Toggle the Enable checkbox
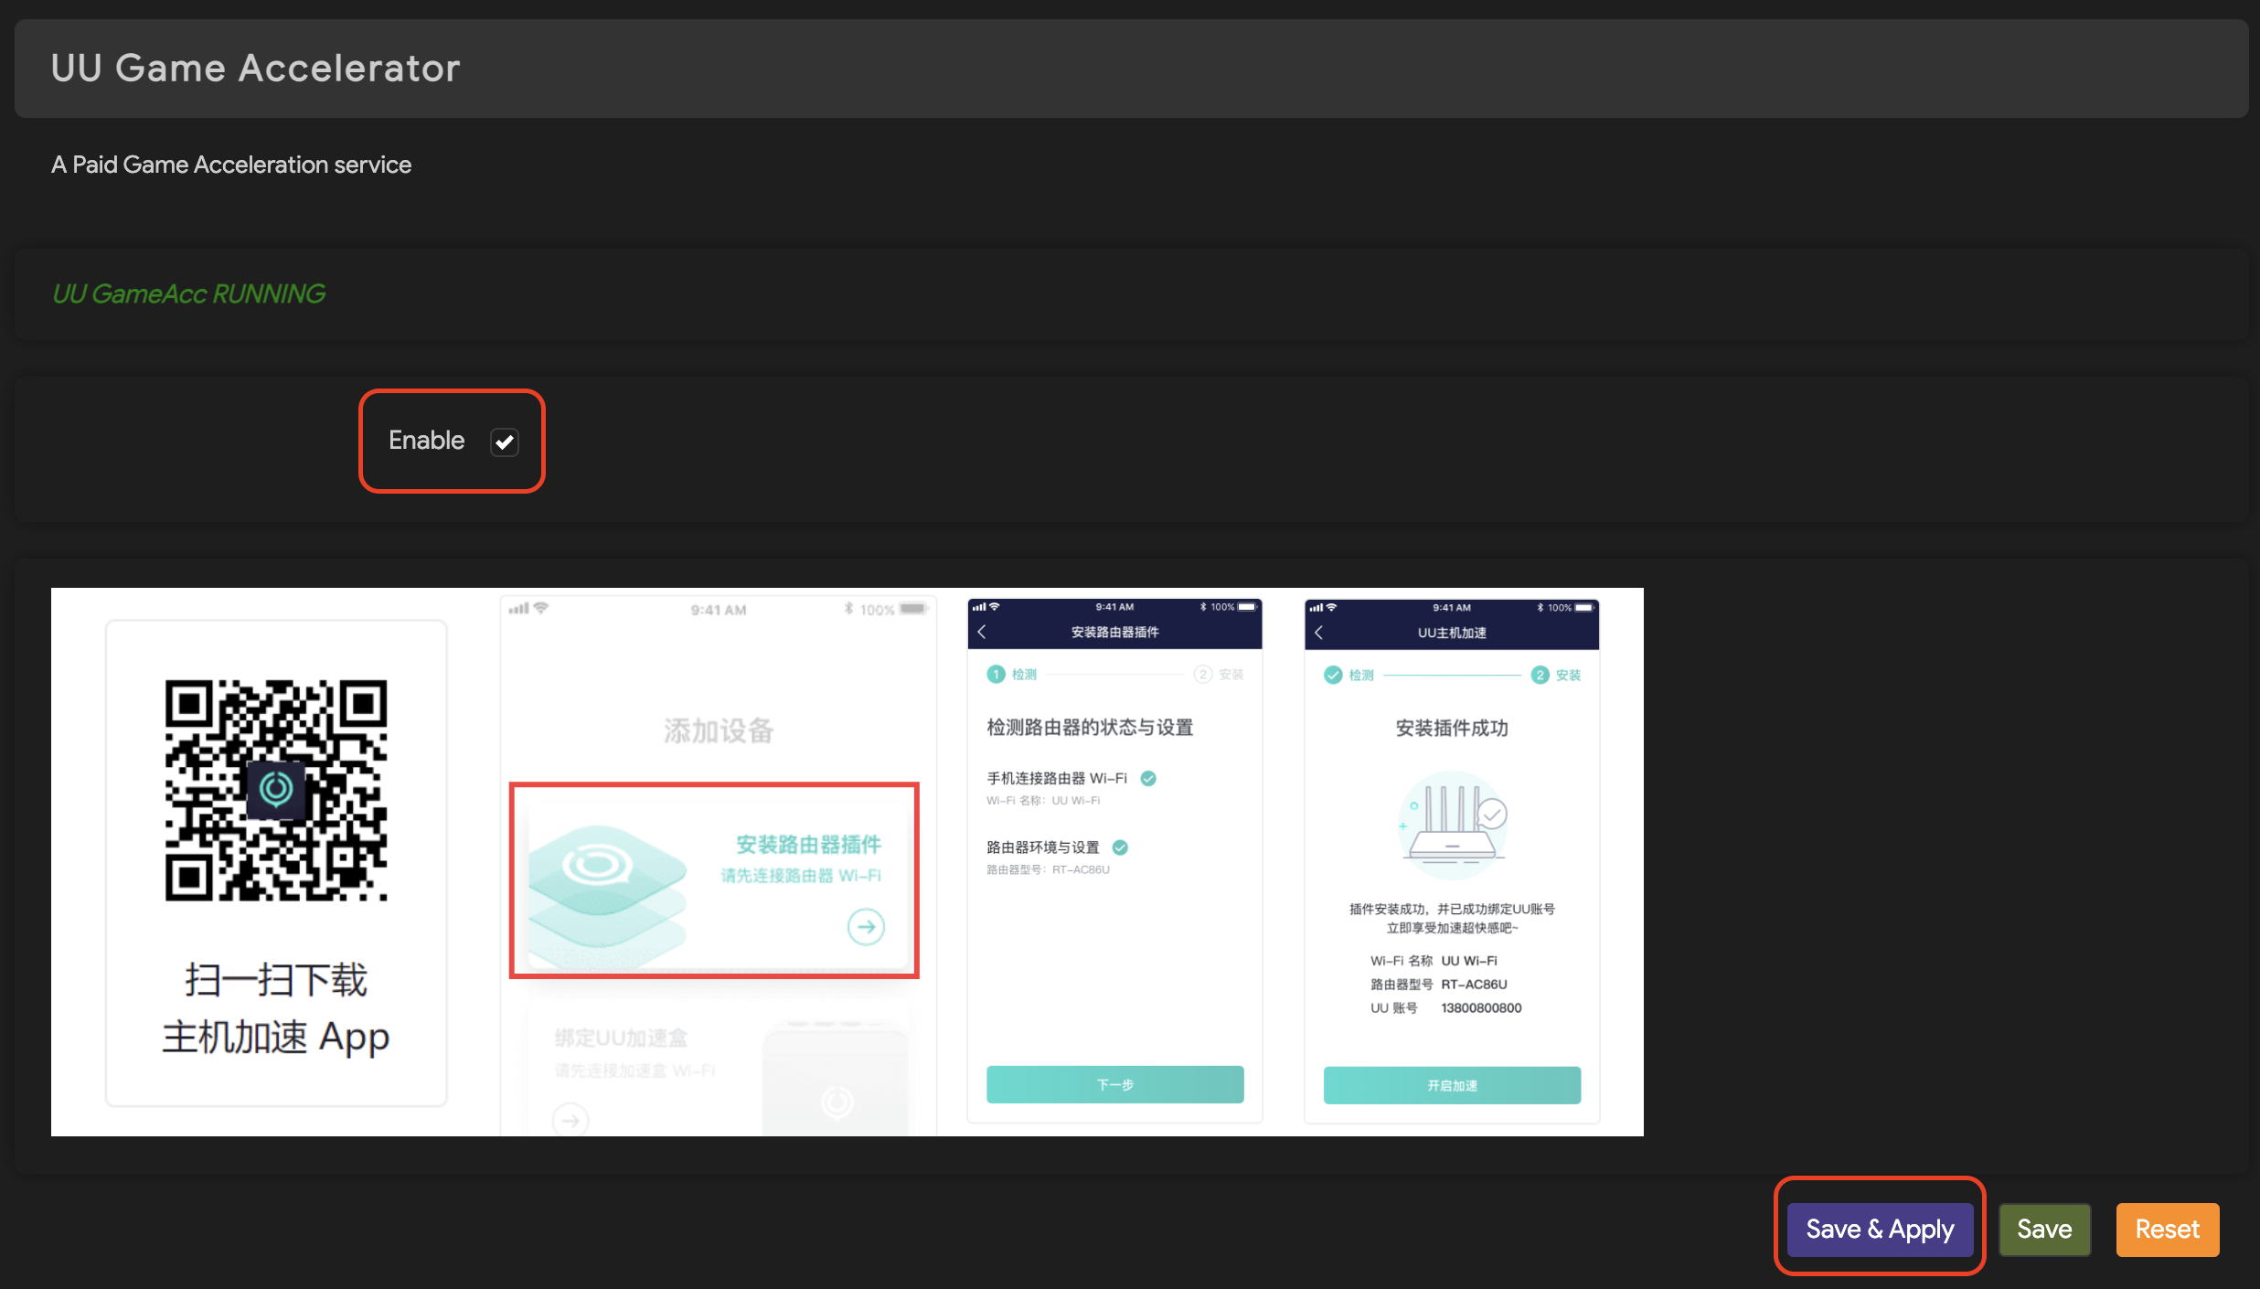 tap(504, 442)
